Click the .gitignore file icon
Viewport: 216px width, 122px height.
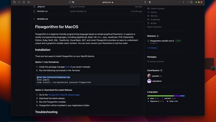pos(34,7)
